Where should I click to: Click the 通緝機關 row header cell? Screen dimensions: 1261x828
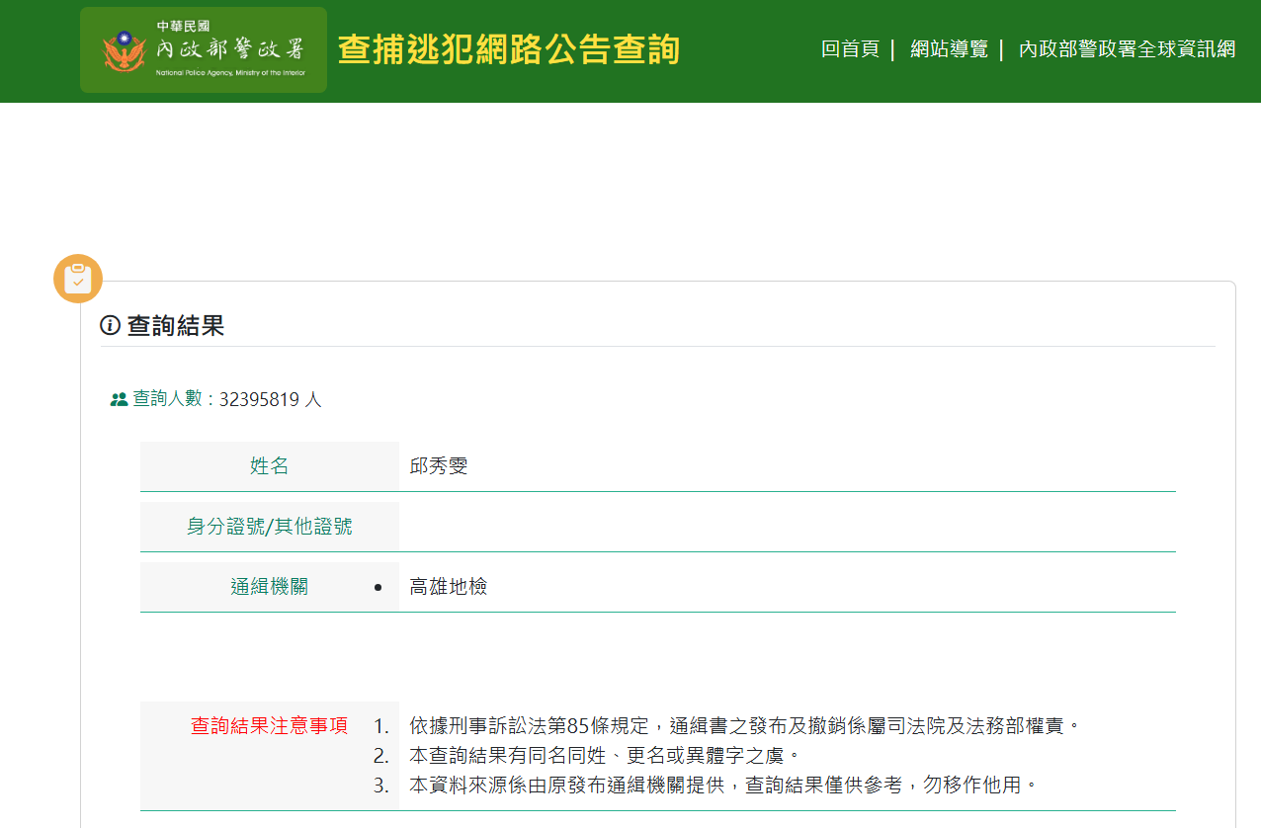(x=269, y=586)
